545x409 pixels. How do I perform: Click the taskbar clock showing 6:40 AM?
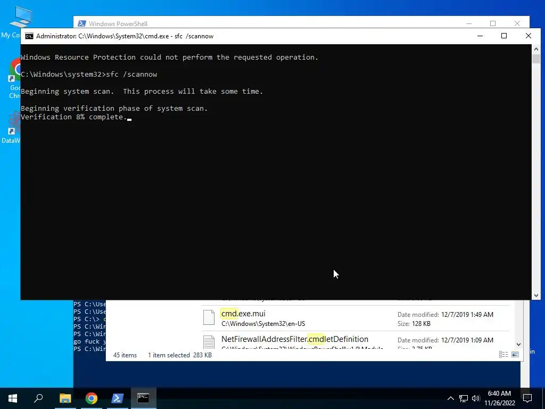pyautogui.click(x=499, y=398)
